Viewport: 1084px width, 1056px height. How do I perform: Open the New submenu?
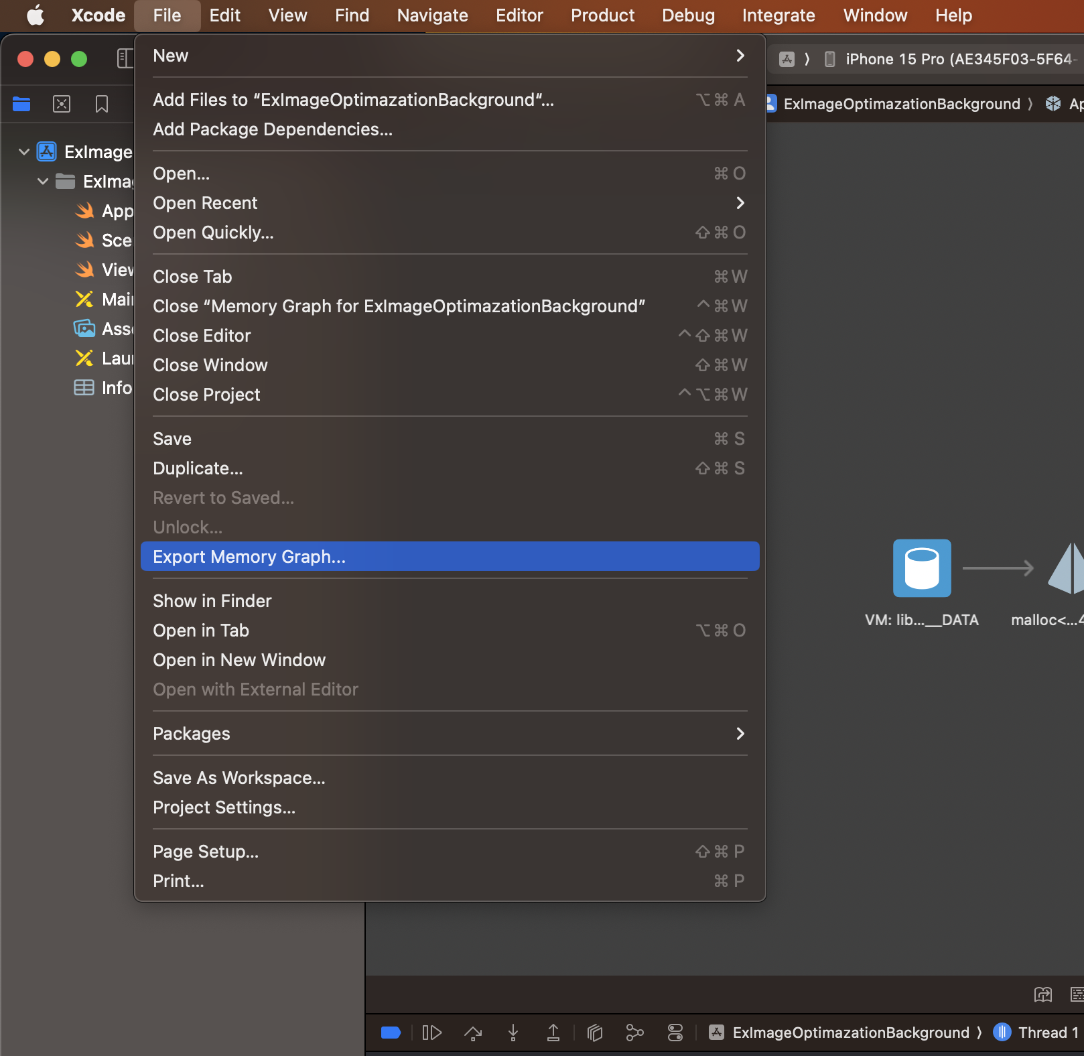[450, 56]
